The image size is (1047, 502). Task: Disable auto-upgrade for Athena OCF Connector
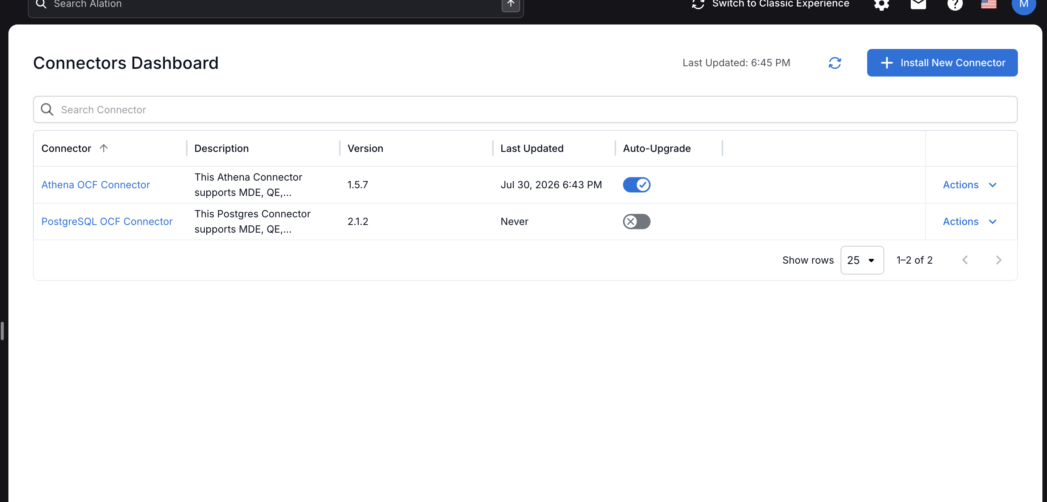(x=636, y=185)
